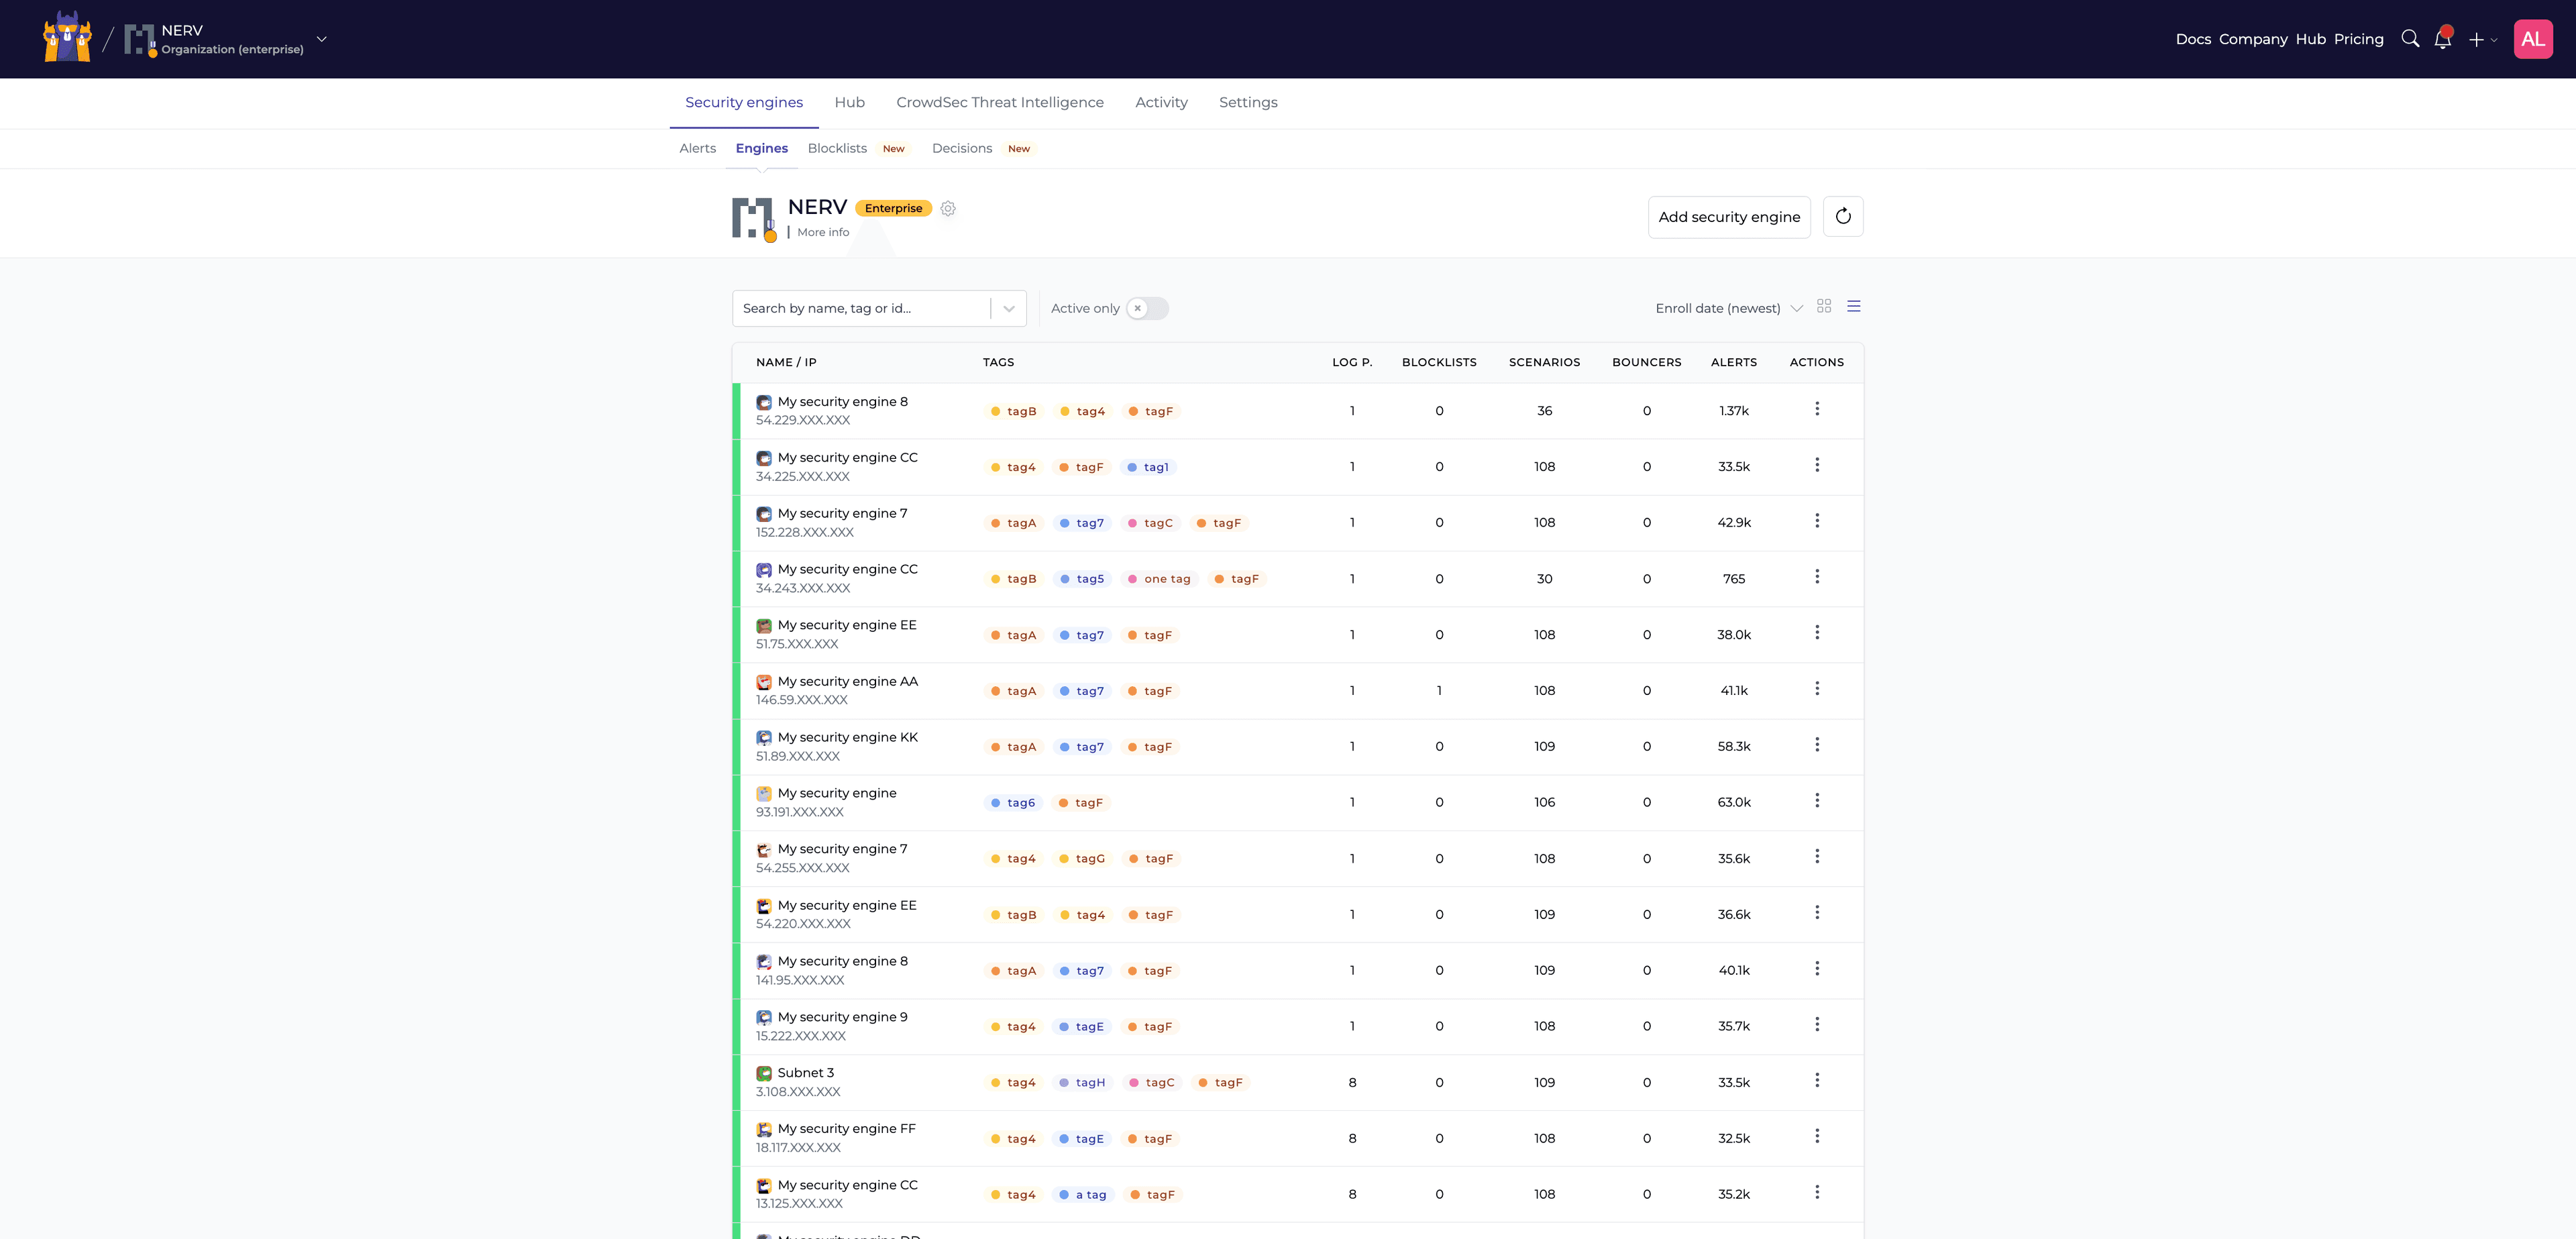Open actions menu for engine 141.95.XXX.XXX
The width and height of the screenshot is (2576, 1239).
tap(1817, 968)
